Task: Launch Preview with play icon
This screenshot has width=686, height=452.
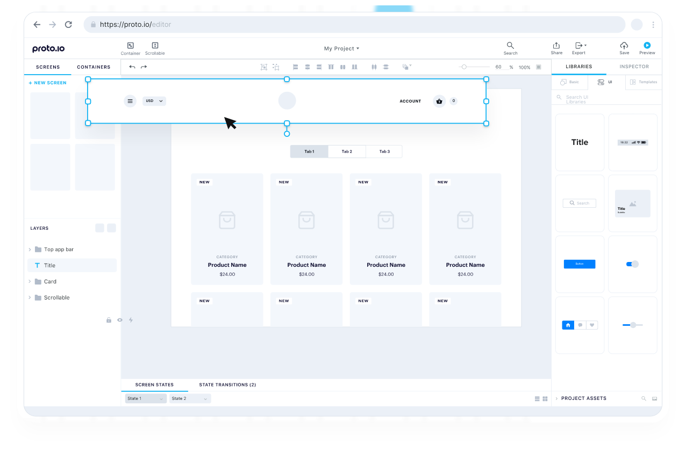Action: point(647,46)
